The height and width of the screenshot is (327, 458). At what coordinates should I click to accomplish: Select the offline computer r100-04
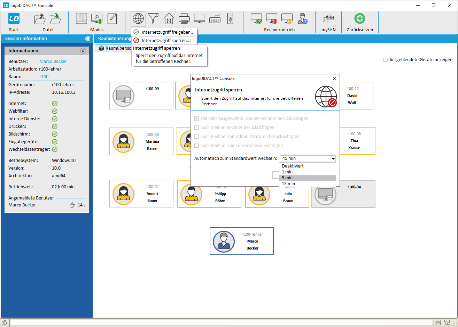(343, 194)
